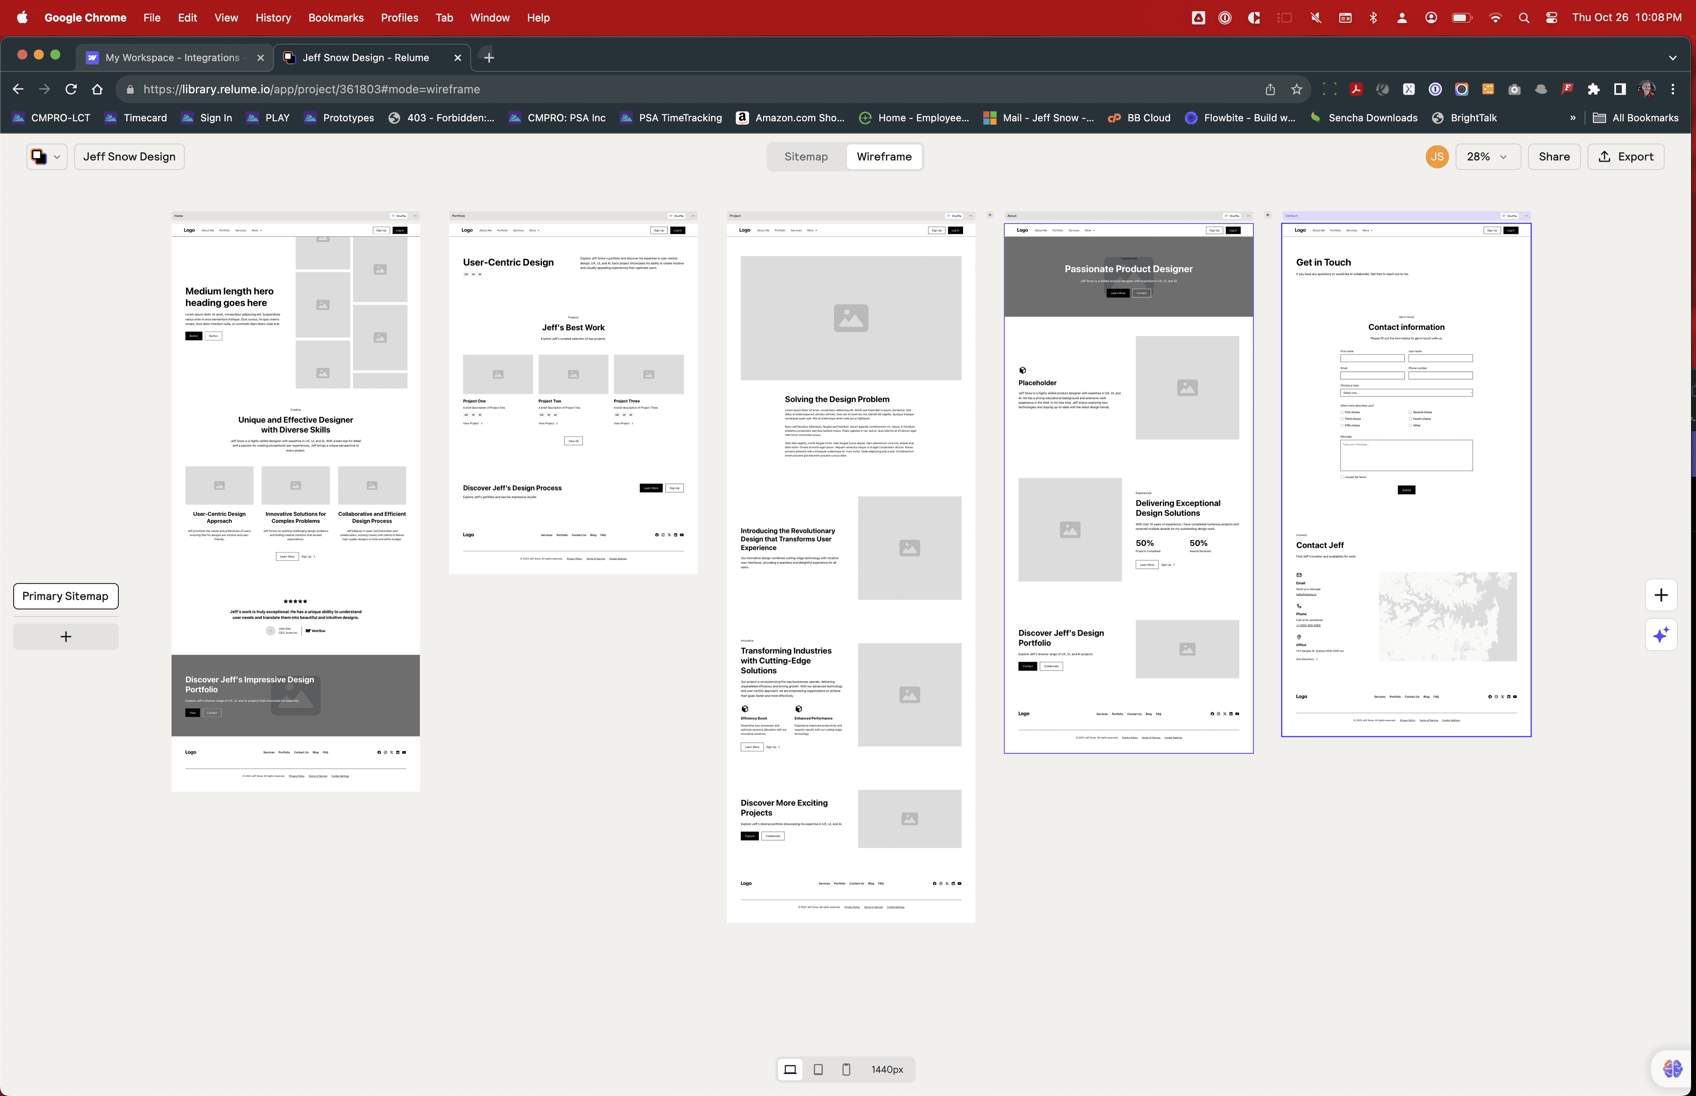Open the Chrome Extensions puzzle icon
This screenshot has height=1096, width=1696.
[1593, 89]
